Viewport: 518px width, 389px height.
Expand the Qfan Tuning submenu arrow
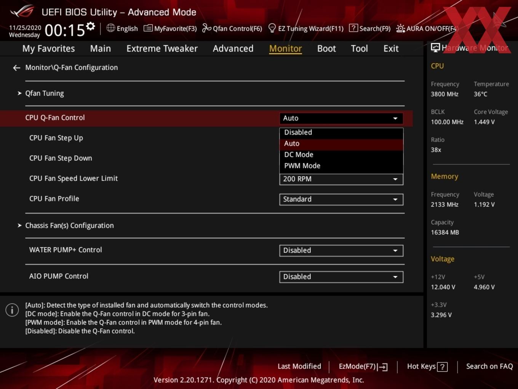[x=19, y=93]
